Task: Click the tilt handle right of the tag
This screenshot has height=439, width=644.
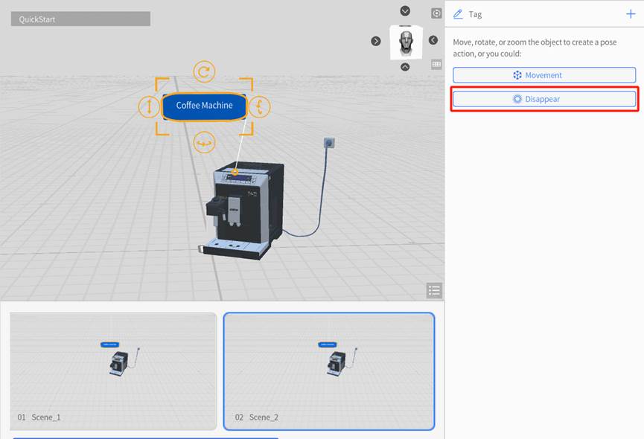Action: (259, 106)
